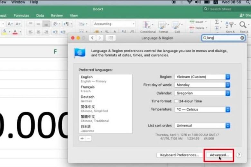251x167 pixels.
Task: Apply middle vertical alignment in Excel ribbon
Action: click(38, 24)
